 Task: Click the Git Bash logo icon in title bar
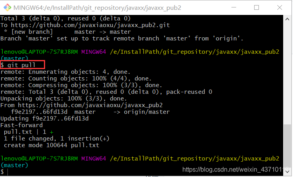(7, 7)
